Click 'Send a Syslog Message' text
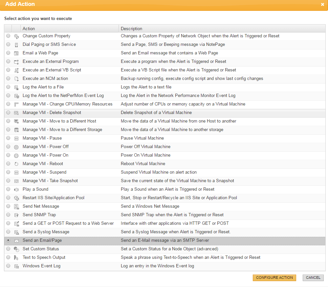The image size is (328, 287). pyautogui.click(x=46, y=232)
